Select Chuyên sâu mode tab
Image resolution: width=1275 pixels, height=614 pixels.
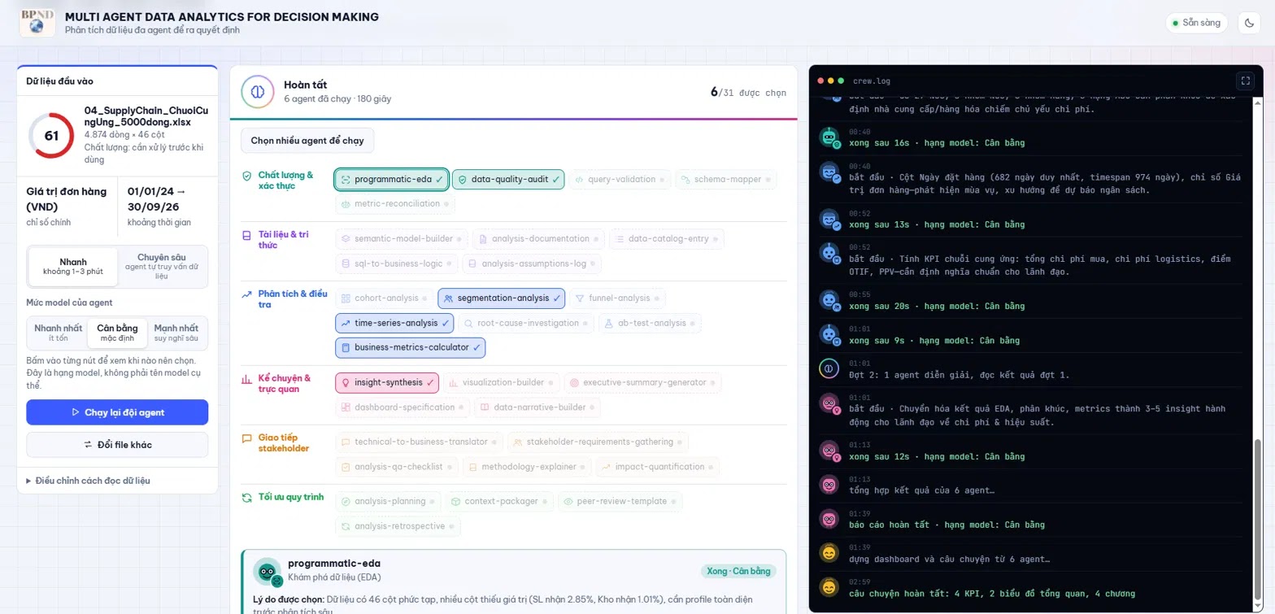point(162,267)
